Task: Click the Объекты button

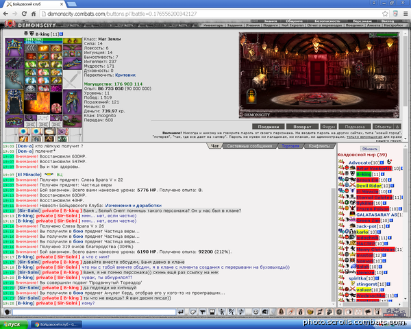Action: coord(383,127)
